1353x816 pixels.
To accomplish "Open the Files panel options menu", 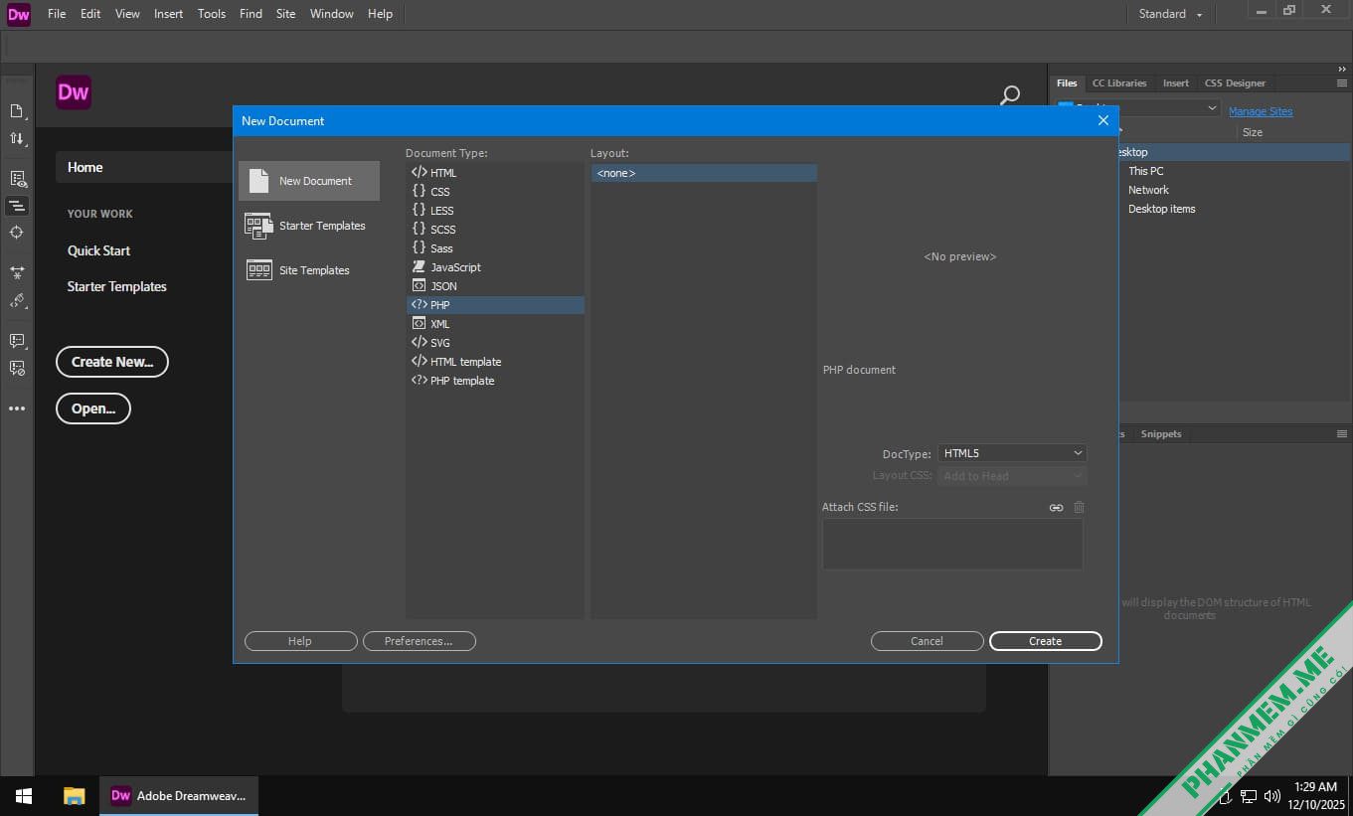I will (x=1342, y=82).
